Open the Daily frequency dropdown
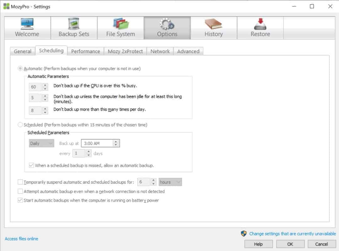The height and width of the screenshot is (251, 339). (41, 143)
